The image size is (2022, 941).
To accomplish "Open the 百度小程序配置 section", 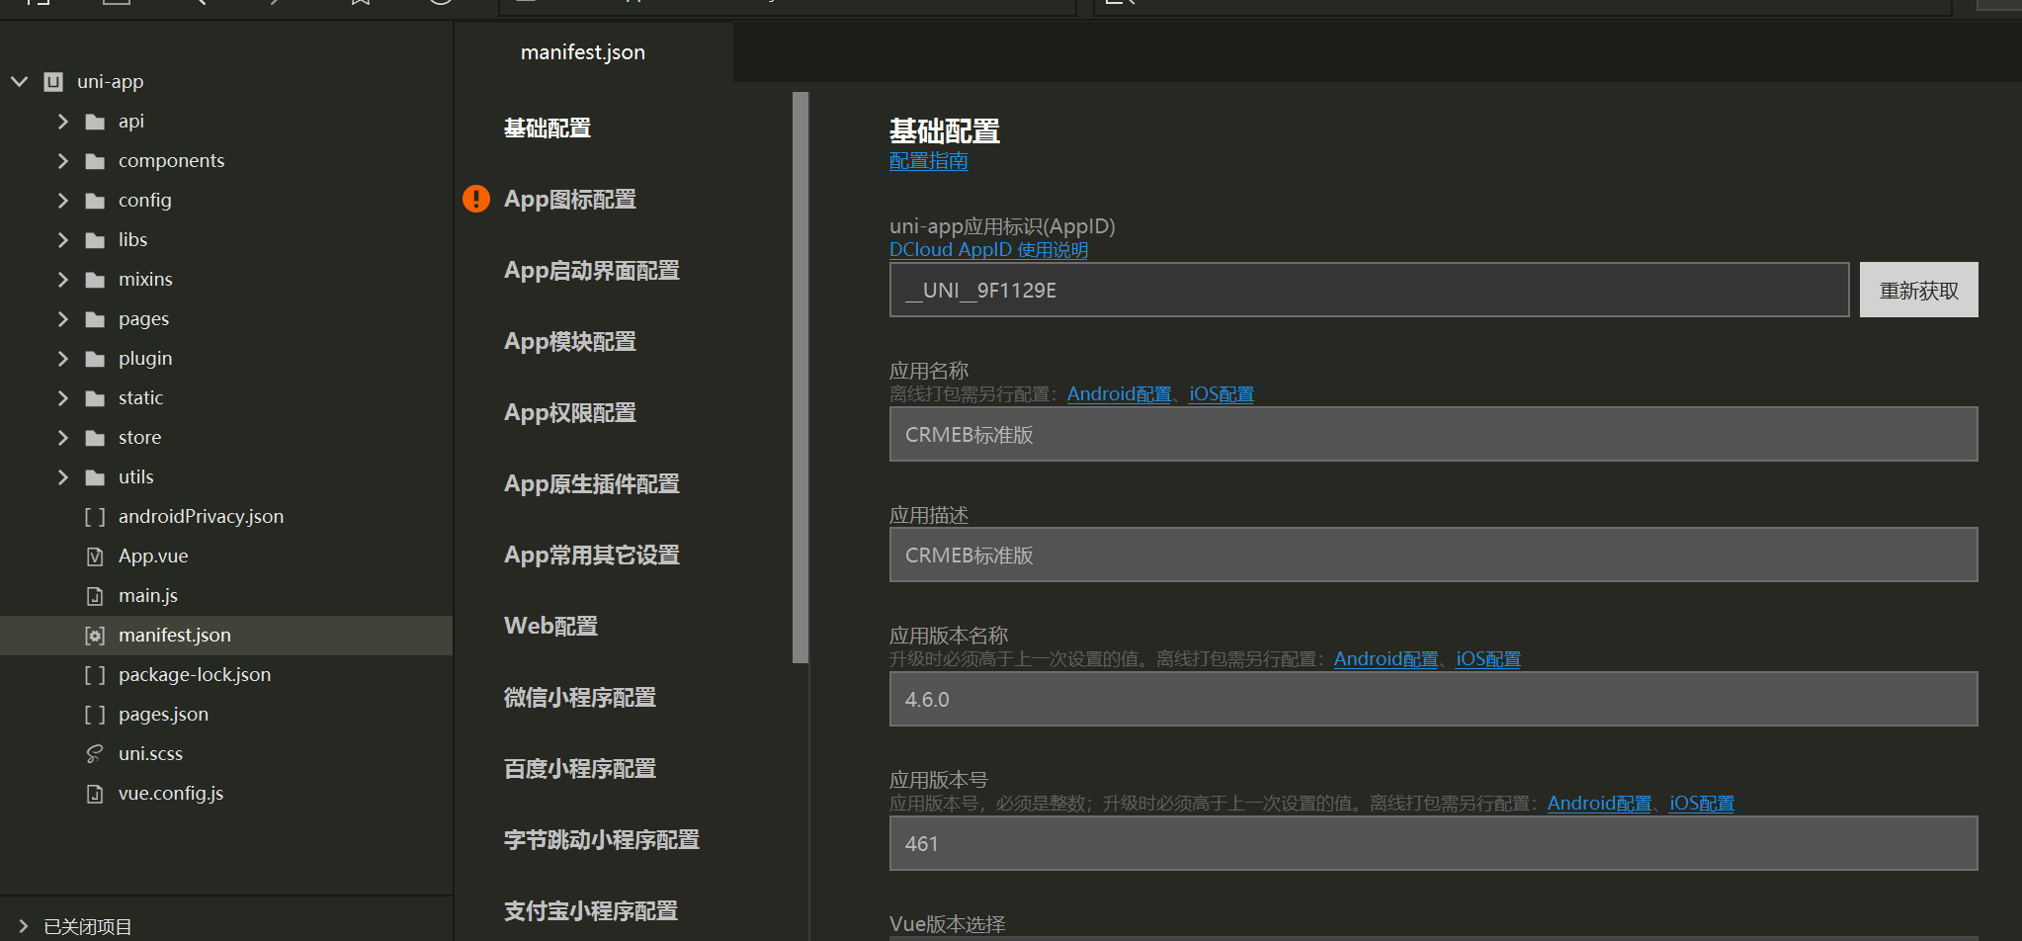I will 580,768.
